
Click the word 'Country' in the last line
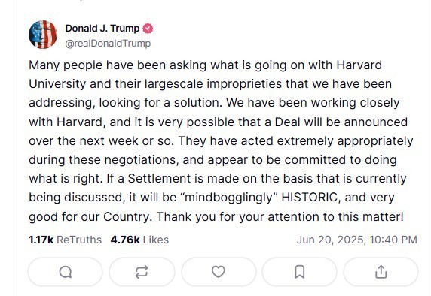click(127, 217)
